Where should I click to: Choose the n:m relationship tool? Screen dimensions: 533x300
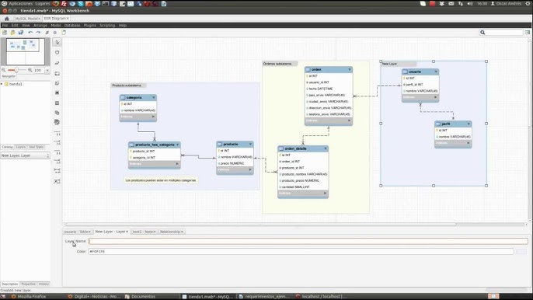57,171
